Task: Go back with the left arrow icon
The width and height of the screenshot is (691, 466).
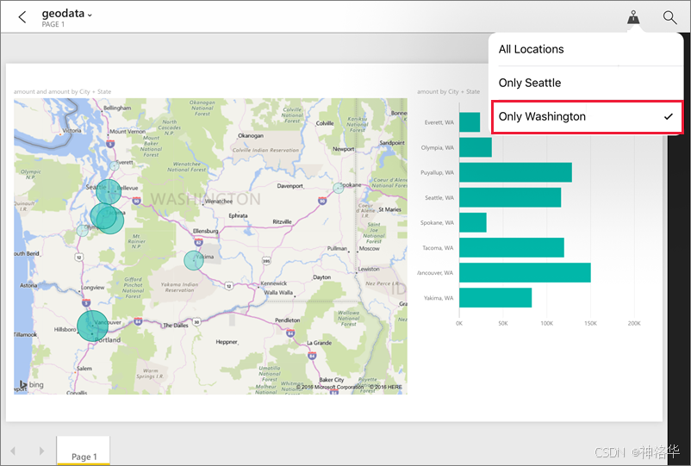Action: pyautogui.click(x=22, y=17)
